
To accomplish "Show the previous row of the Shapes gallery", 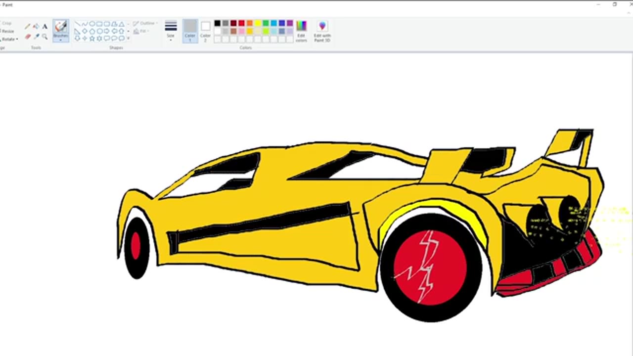I will [x=128, y=24].
